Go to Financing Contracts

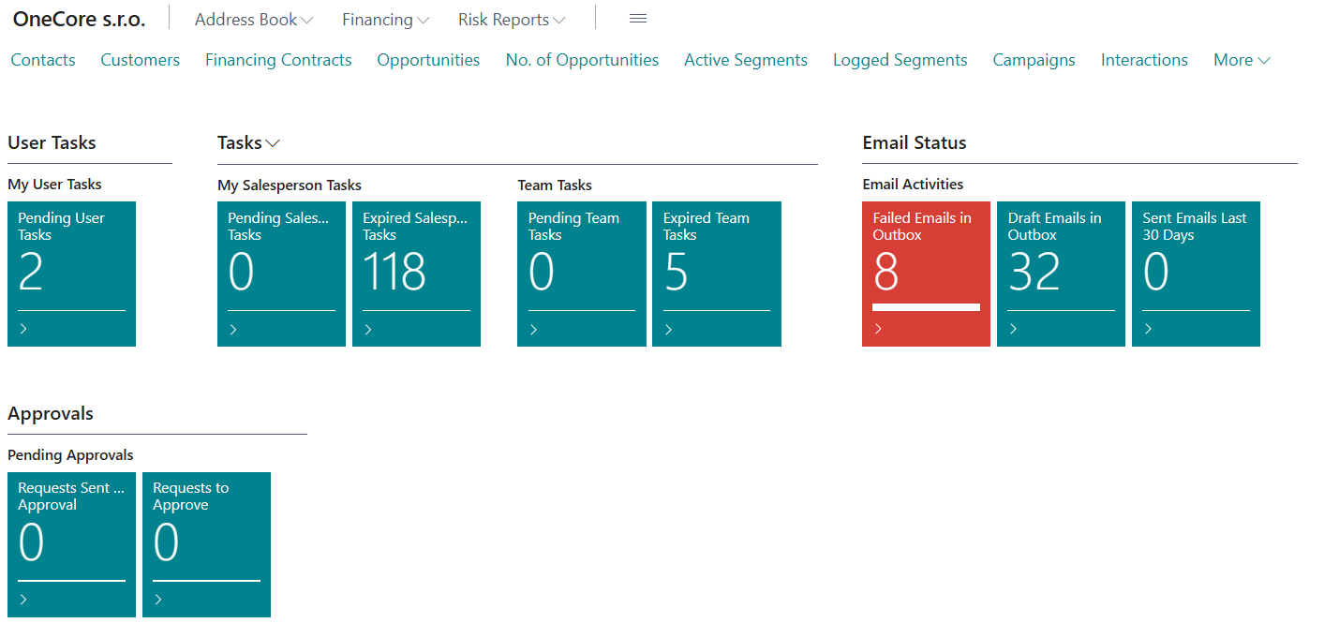pyautogui.click(x=278, y=60)
